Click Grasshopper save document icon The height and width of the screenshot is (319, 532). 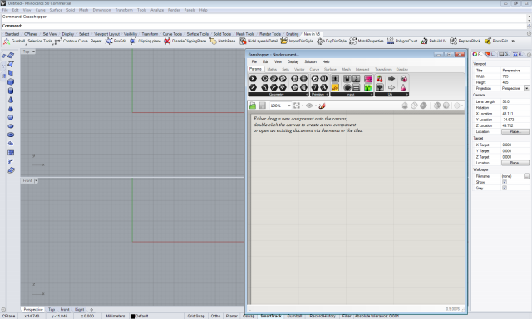[x=262, y=106]
